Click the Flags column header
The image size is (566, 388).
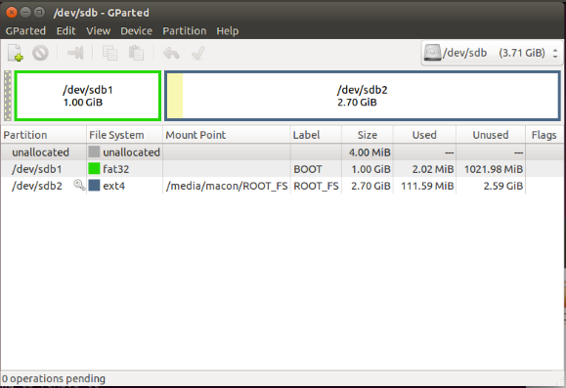pyautogui.click(x=544, y=135)
